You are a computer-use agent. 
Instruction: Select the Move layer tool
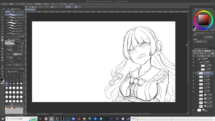pos(2,20)
